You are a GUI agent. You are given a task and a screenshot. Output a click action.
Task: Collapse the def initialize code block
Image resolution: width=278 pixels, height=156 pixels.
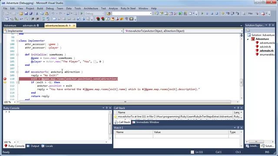17,55
